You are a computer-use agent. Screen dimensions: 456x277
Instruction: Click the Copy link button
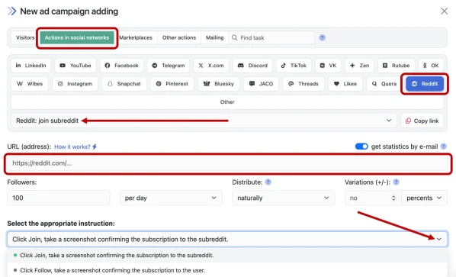point(422,121)
